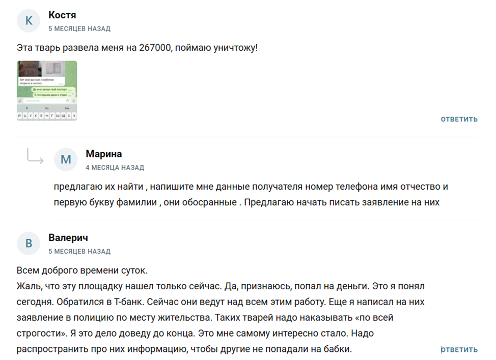The image size is (496, 360).
Task: Open the screenshot thumbnail in Костя's comment
Action: click(x=47, y=91)
